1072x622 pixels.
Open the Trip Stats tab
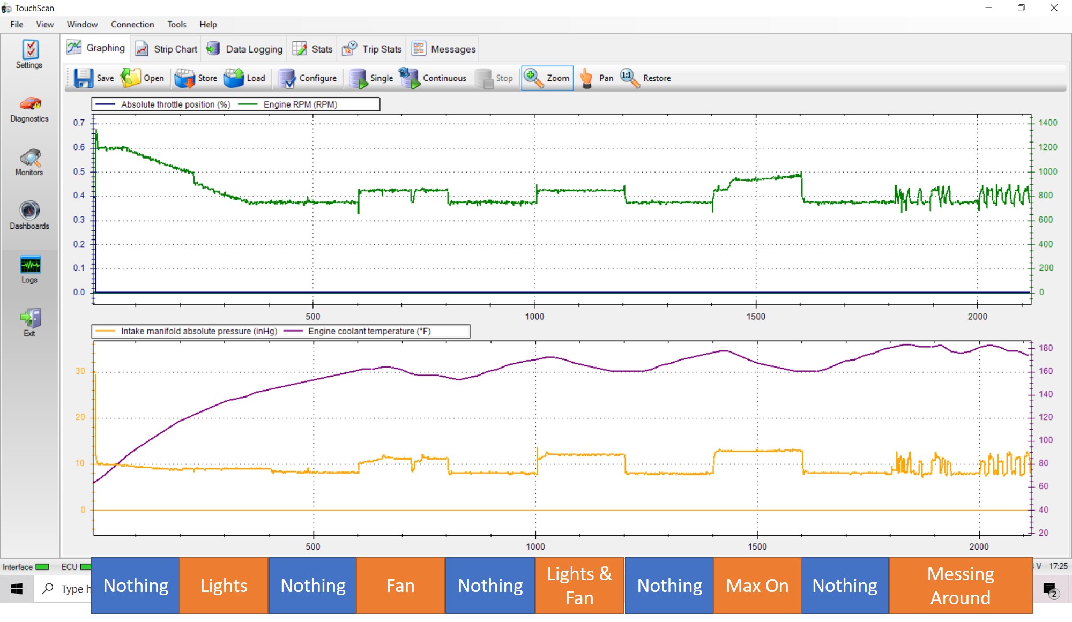click(x=372, y=49)
